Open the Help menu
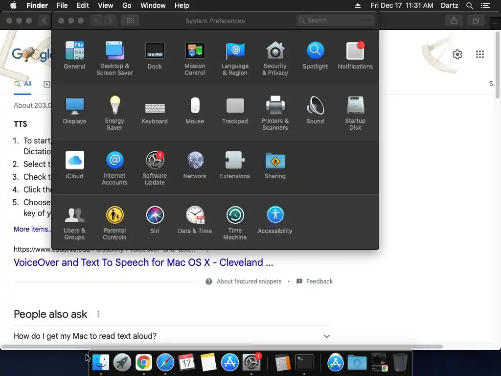 coord(182,5)
